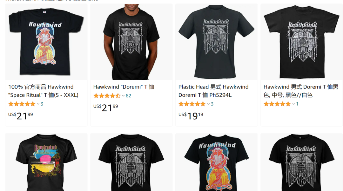Screen dimensions: 343x191
Task: Click the title Hawkwind "Doremi" T恤
Action: [124, 87]
